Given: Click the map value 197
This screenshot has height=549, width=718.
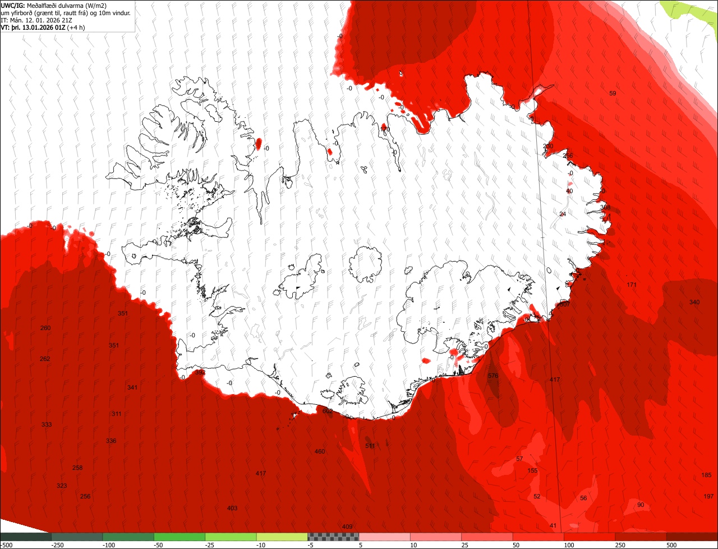Looking at the screenshot, I should pyautogui.click(x=708, y=496).
